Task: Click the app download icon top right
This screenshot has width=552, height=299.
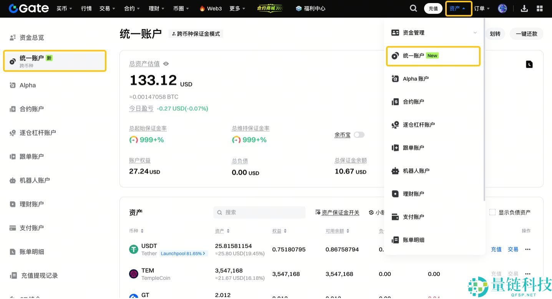Action: pyautogui.click(x=524, y=8)
